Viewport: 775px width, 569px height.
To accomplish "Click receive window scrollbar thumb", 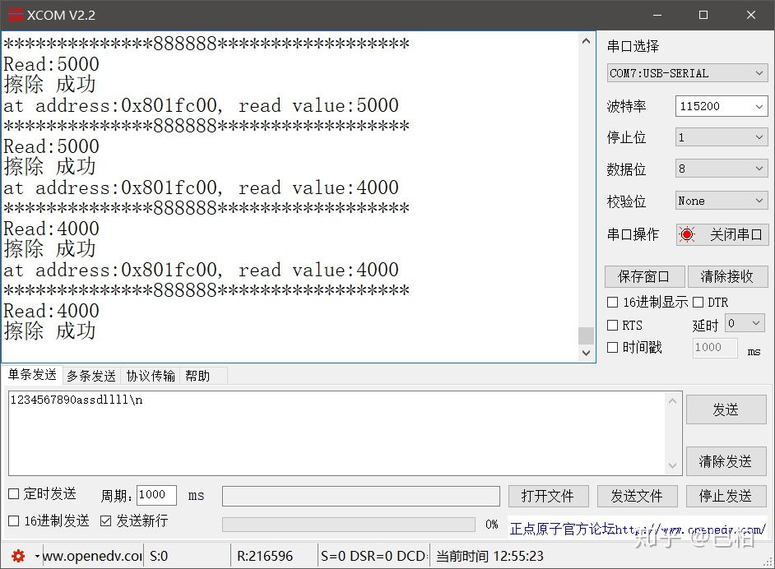I will [x=586, y=335].
